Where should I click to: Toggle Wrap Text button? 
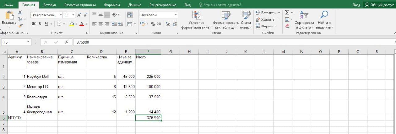[x=130, y=15]
